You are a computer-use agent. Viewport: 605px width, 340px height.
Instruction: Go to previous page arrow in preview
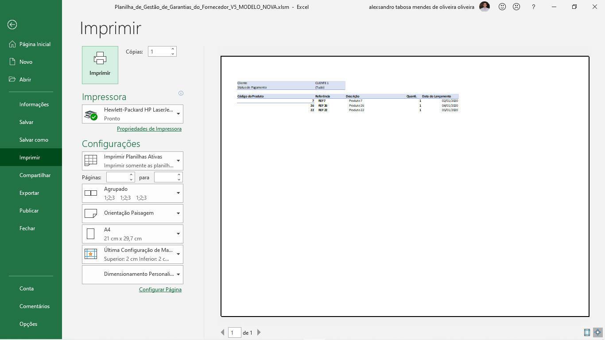pos(223,332)
